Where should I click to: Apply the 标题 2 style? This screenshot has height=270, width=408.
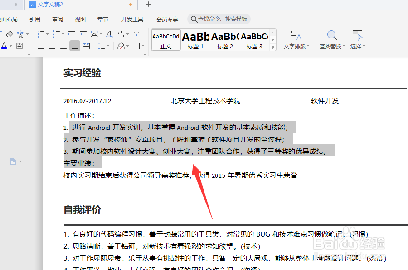225,40
